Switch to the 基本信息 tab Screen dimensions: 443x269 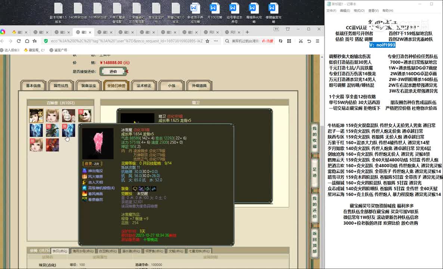pos(33,86)
